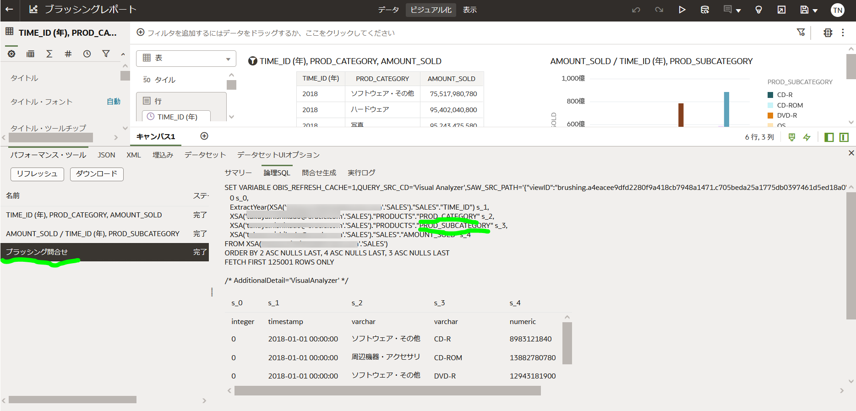This screenshot has height=411, width=856.
Task: Click the CD-R legend color swatch
Action: pos(770,95)
